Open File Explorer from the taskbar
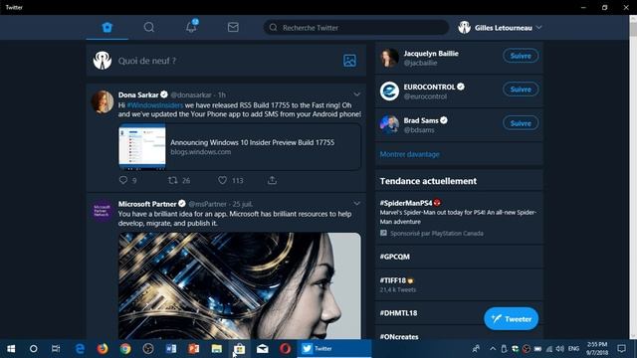The height and width of the screenshot is (358, 637). click(x=217, y=349)
